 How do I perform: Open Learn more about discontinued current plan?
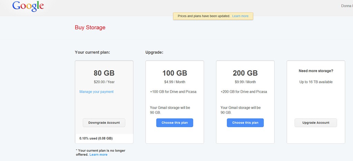[98, 155]
